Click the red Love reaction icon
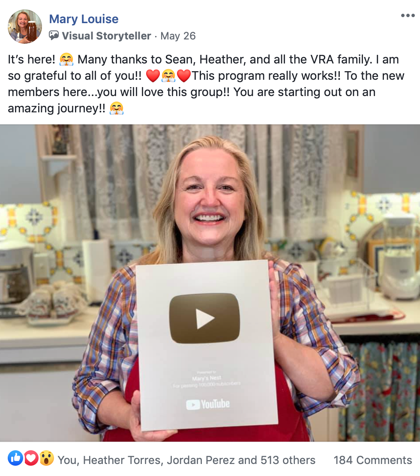 [x=31, y=458]
